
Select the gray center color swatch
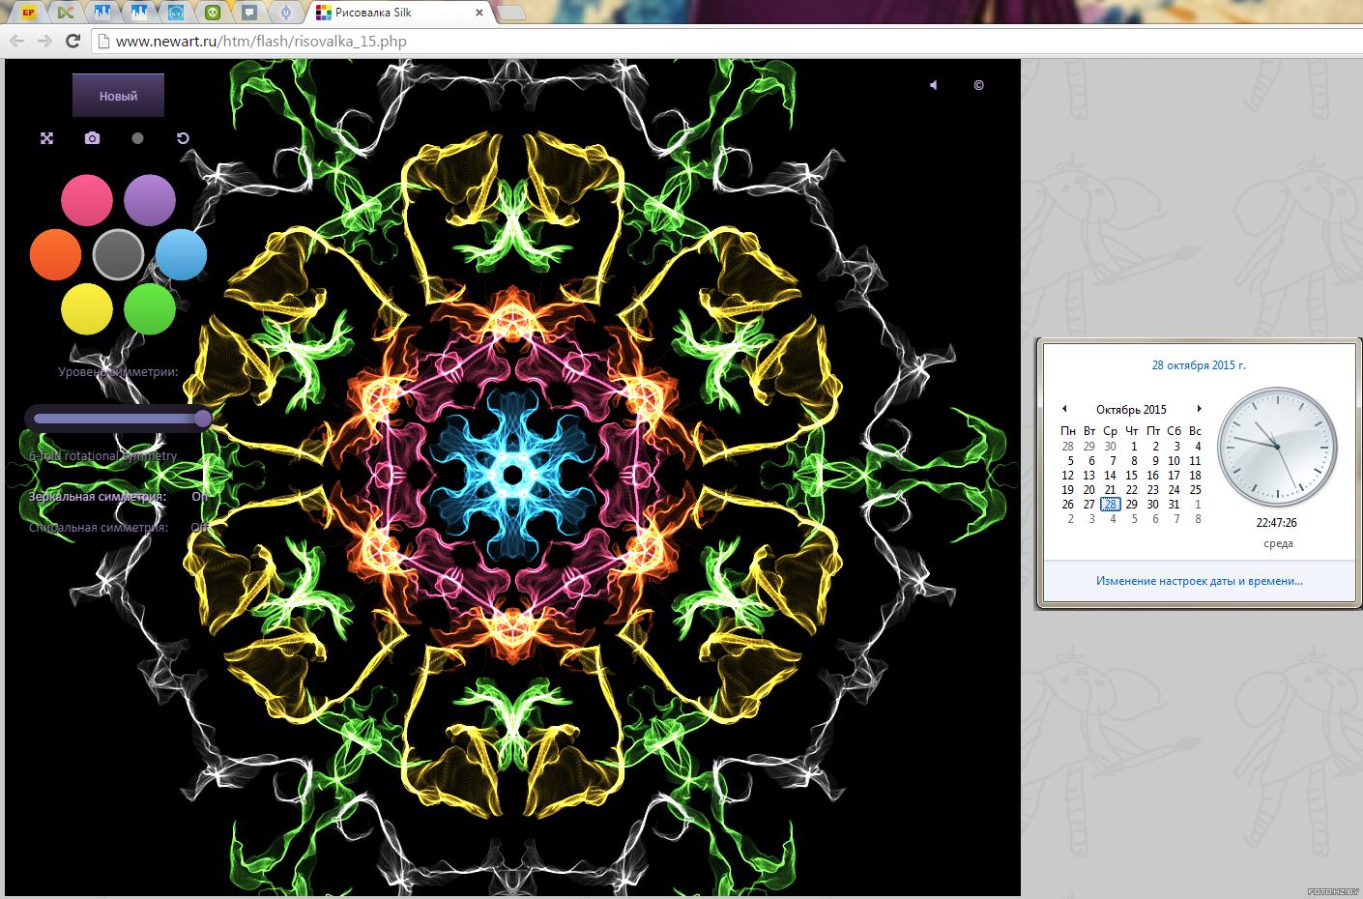coord(118,254)
